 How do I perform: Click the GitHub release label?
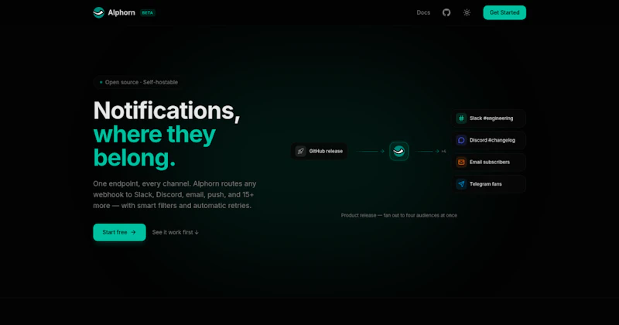pos(326,151)
